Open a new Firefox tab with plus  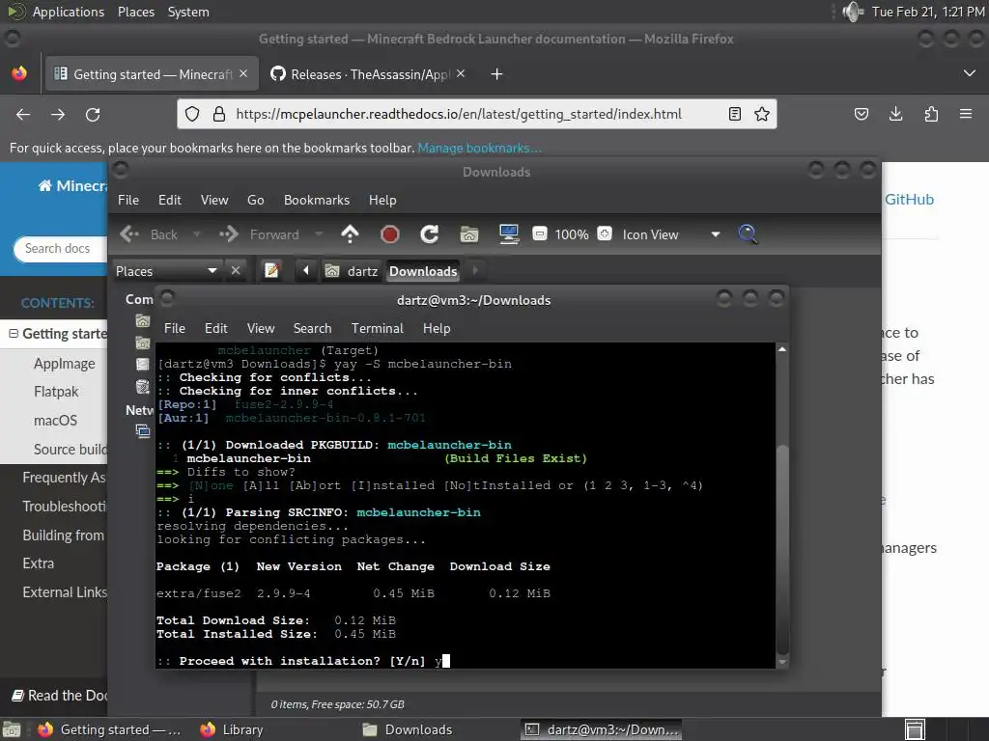click(497, 74)
